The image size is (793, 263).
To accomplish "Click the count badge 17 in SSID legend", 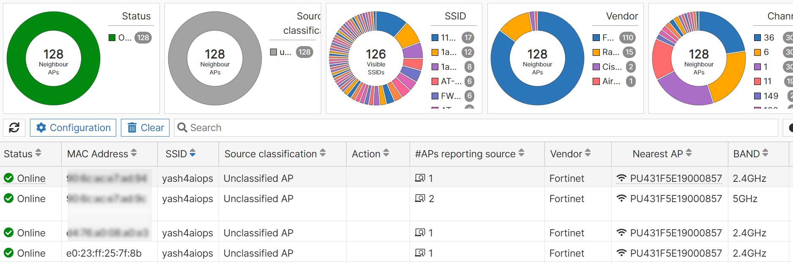I will coord(468,38).
